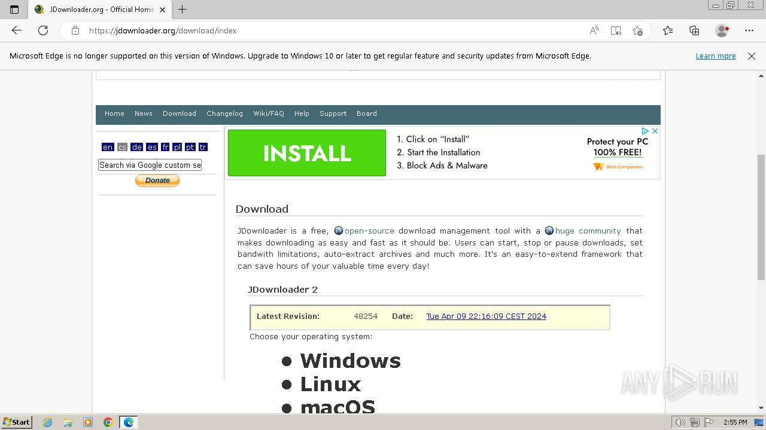The width and height of the screenshot is (766, 430).
Task: Open Internet Explorer from taskbar
Action: [x=48, y=422]
